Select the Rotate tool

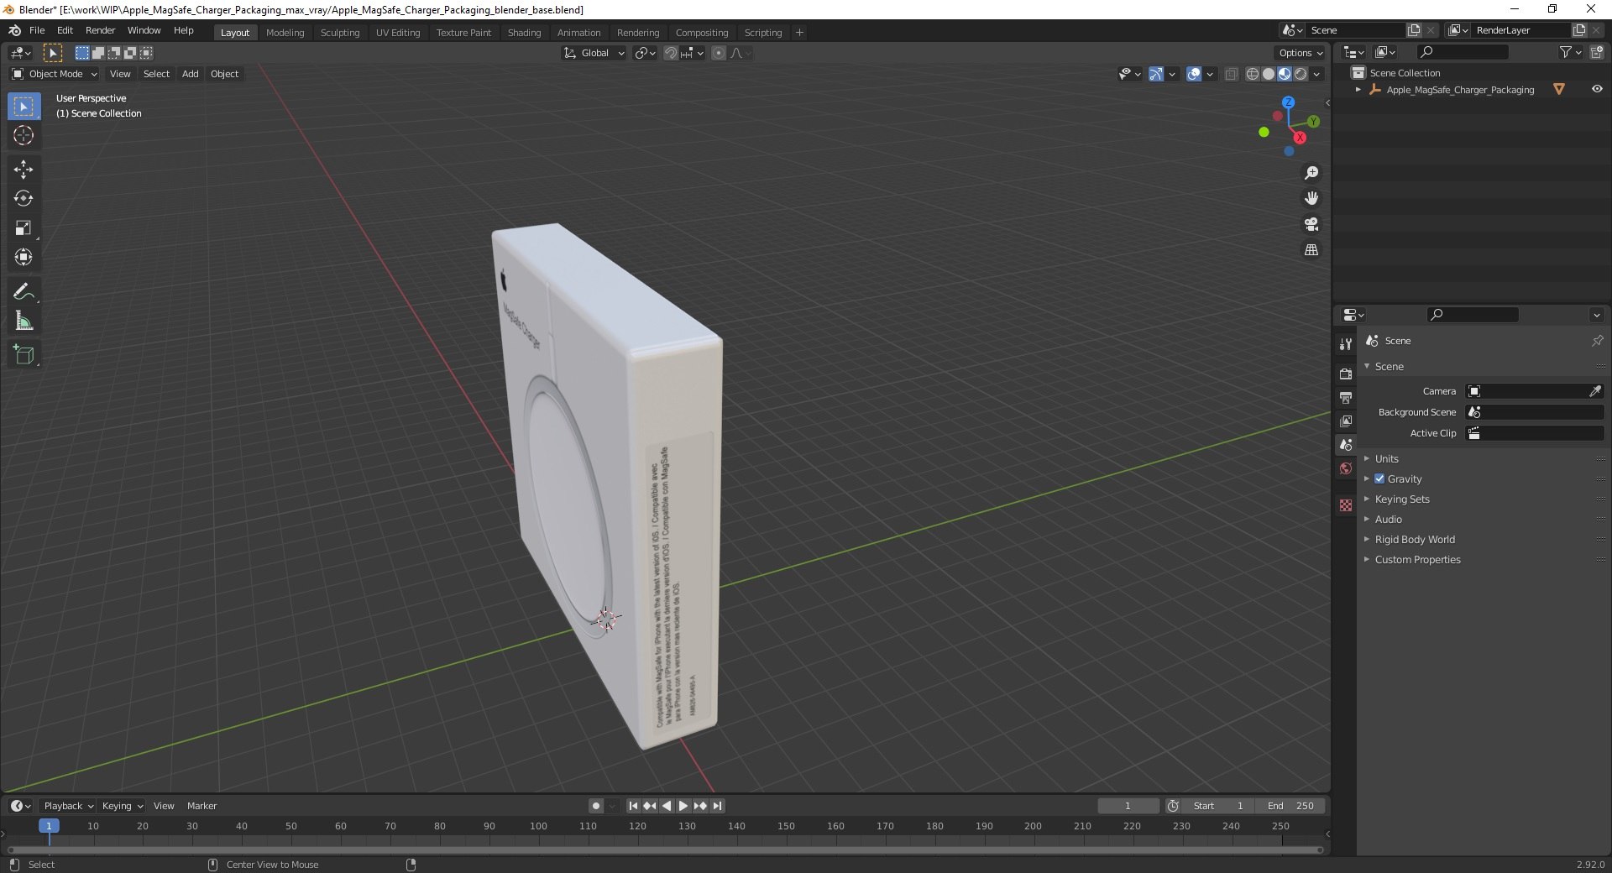point(24,198)
